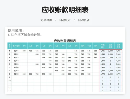
Task: Select the 1月 column header
Action: (24, 46)
